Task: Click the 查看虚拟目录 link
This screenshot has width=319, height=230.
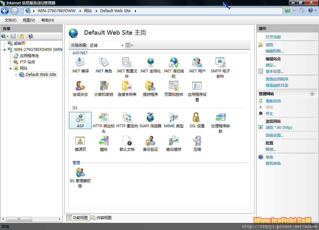Action: tap(277, 86)
